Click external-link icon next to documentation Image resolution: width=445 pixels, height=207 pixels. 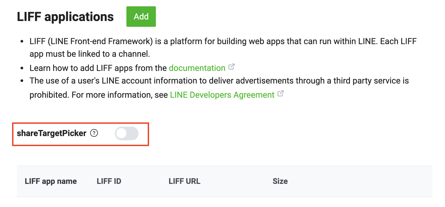coord(231,67)
